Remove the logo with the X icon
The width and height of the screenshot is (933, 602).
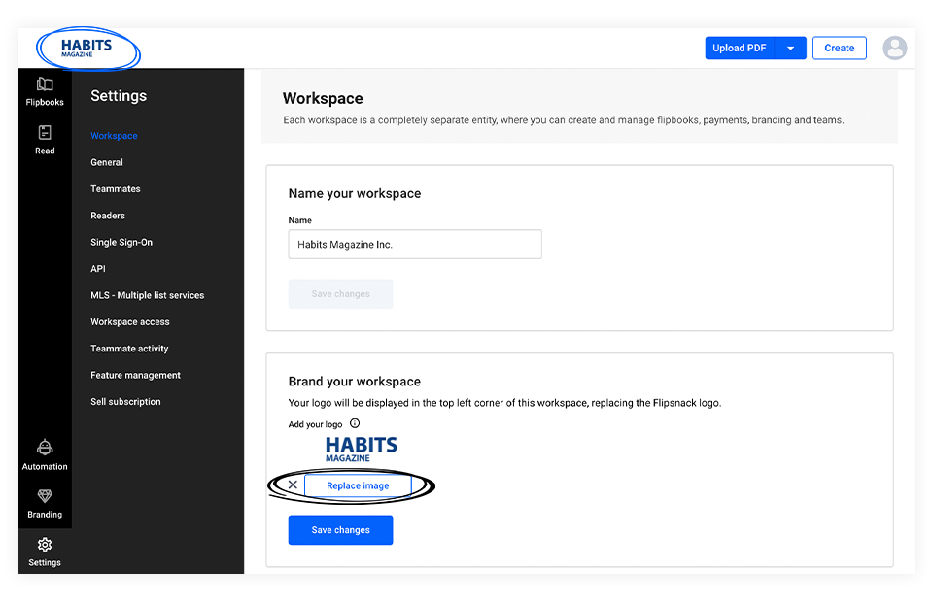[x=293, y=485]
